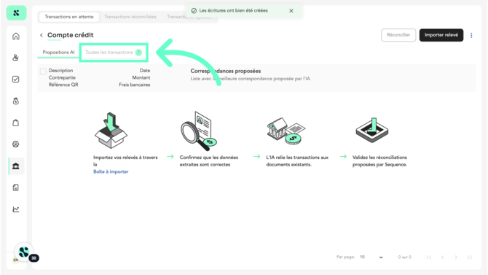Go to the next page of results
Viewport: 488px width, 275px height.
(456, 257)
